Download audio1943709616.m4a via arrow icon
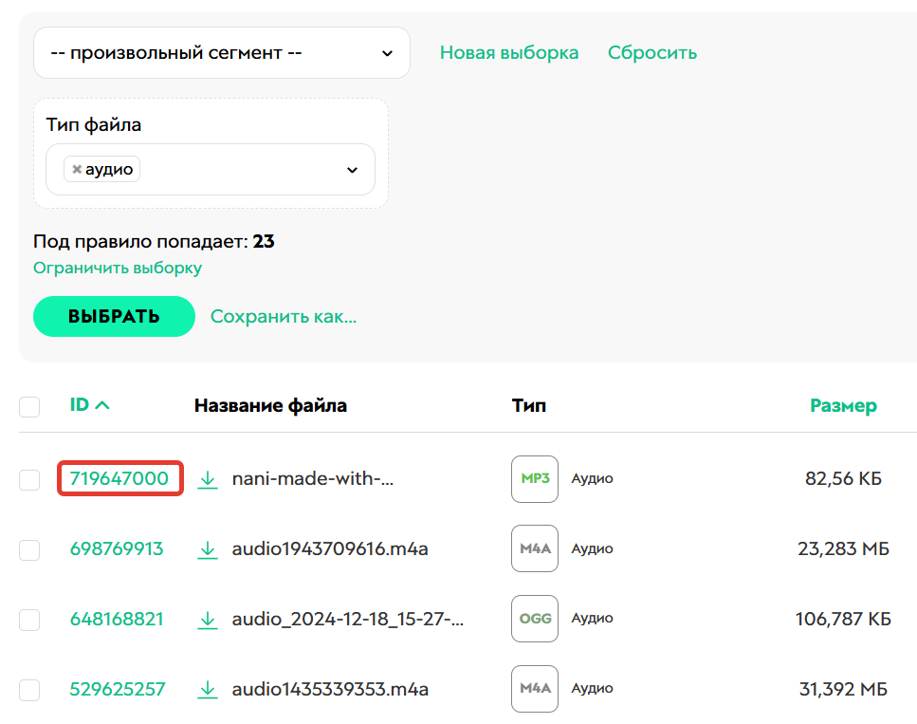The height and width of the screenshot is (724, 917). (207, 549)
